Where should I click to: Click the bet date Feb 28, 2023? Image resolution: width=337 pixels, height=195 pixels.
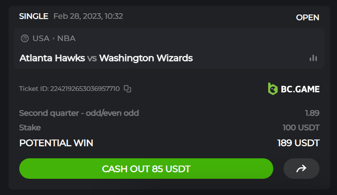77,16
